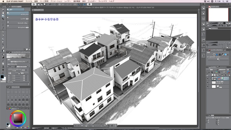Click the CLIP STUDIO launcher icon

point(34,4)
